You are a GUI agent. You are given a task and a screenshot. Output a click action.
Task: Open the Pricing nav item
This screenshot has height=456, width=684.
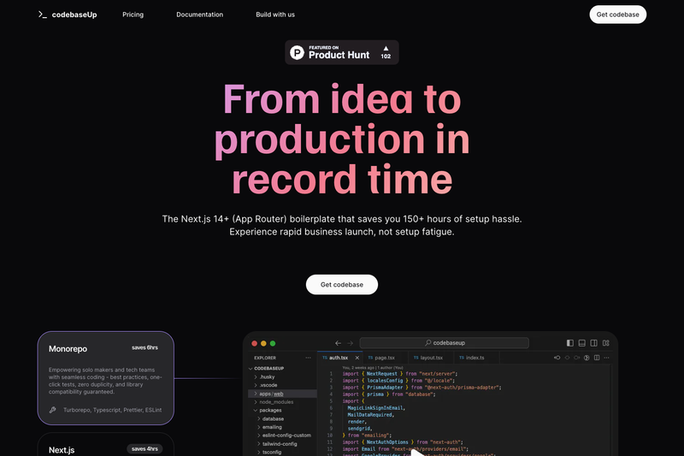(133, 15)
